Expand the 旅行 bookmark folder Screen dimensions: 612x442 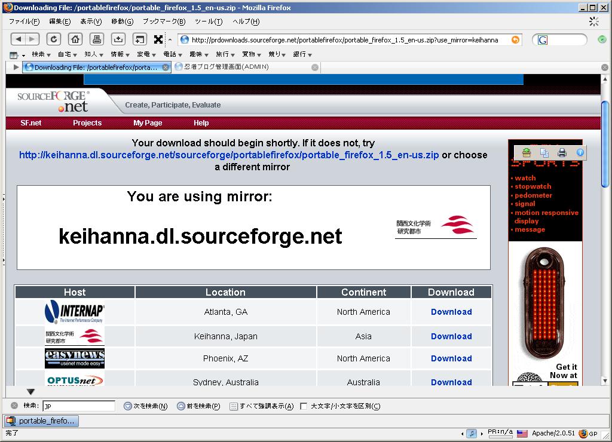tap(225, 54)
